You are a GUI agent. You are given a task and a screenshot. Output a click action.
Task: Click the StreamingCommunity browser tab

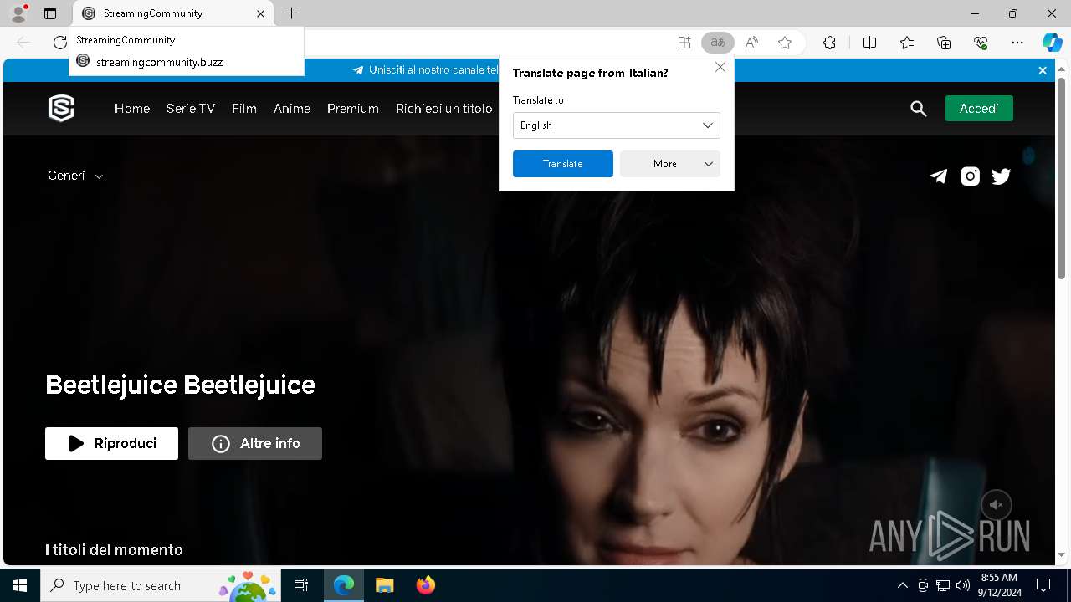point(172,13)
